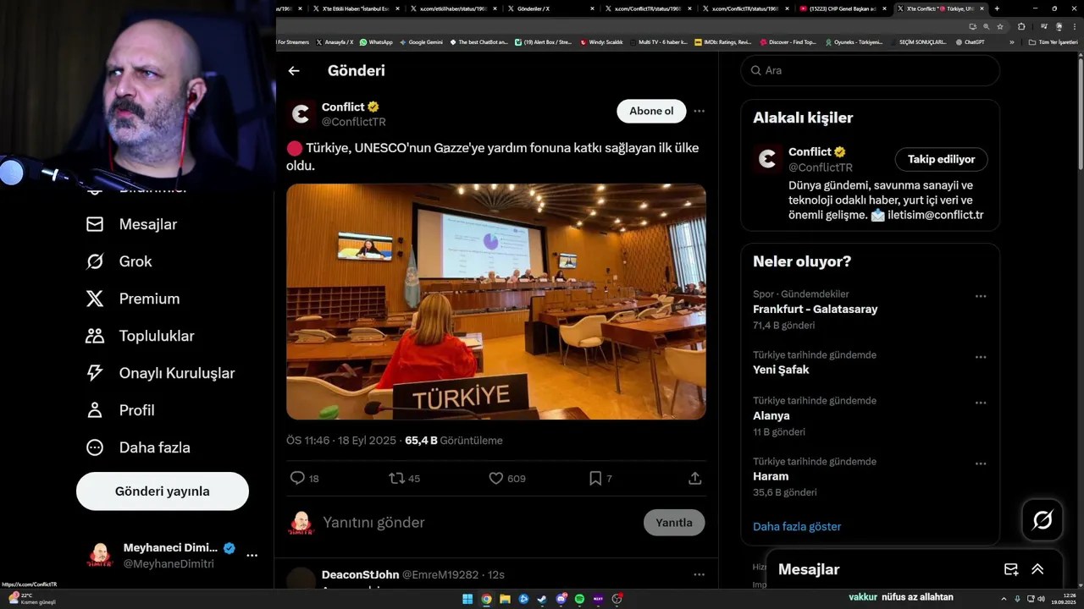This screenshot has height=609, width=1084.
Task: Open the @ConflictTR handle under the post author
Action: tap(353, 122)
